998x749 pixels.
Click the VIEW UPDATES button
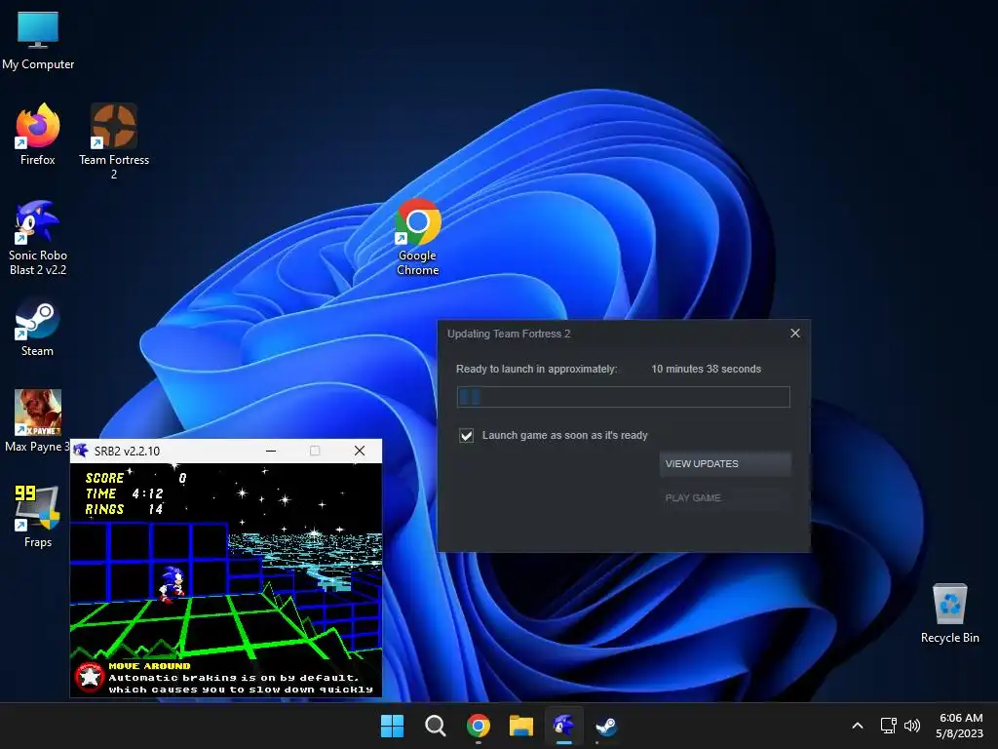[x=725, y=463]
